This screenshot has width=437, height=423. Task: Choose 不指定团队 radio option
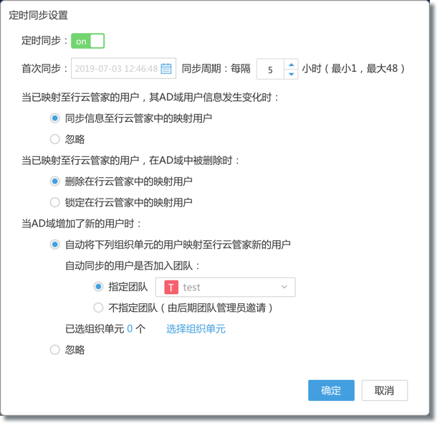point(99,308)
